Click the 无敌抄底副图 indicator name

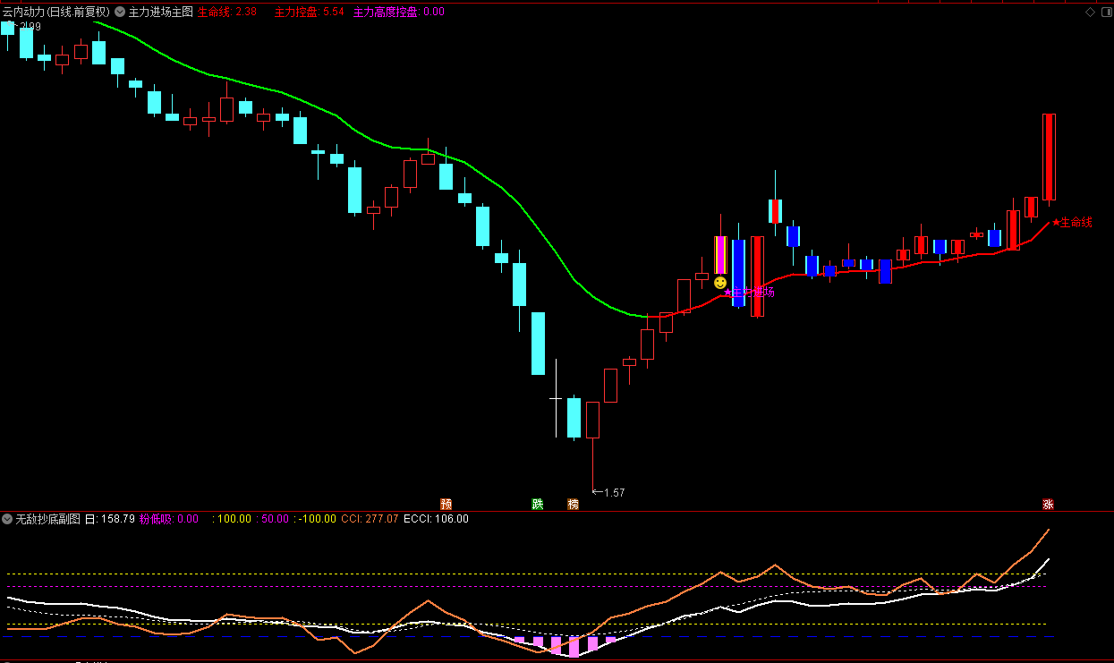click(x=48, y=518)
